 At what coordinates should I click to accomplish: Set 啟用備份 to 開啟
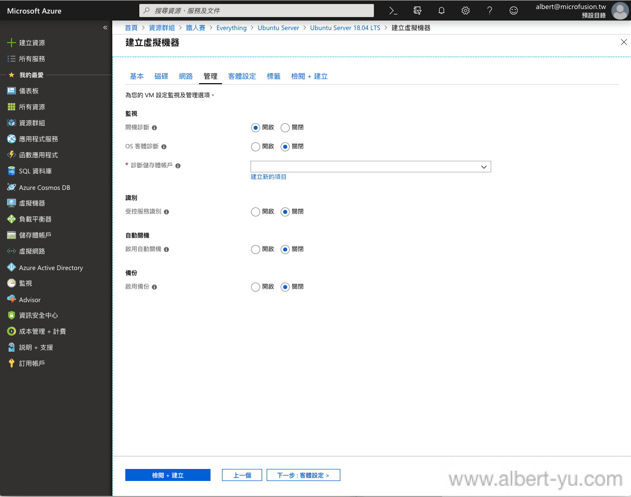click(x=256, y=287)
